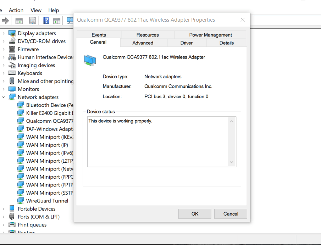
Task: Select the General tab
Action: coord(98,42)
